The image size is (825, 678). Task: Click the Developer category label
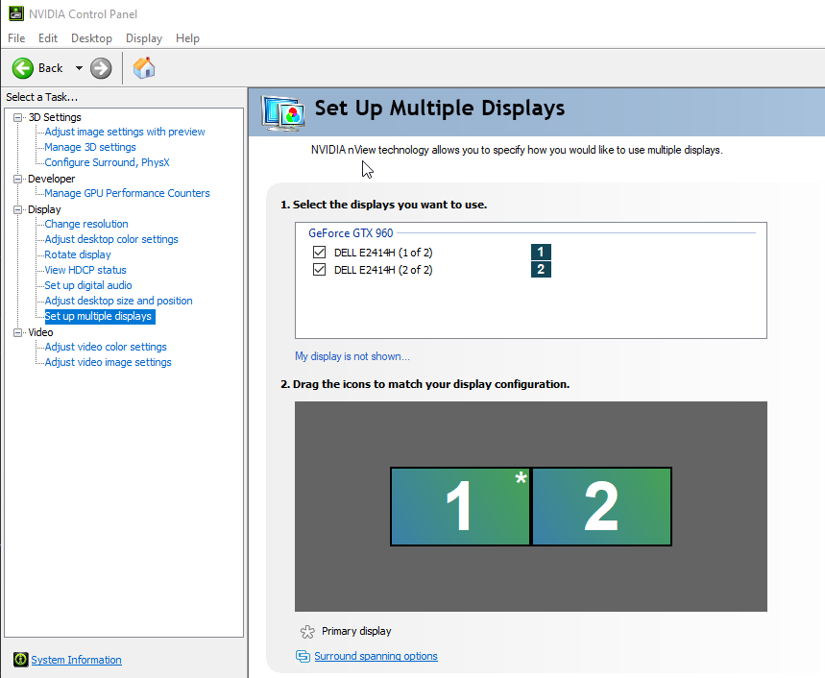click(51, 179)
